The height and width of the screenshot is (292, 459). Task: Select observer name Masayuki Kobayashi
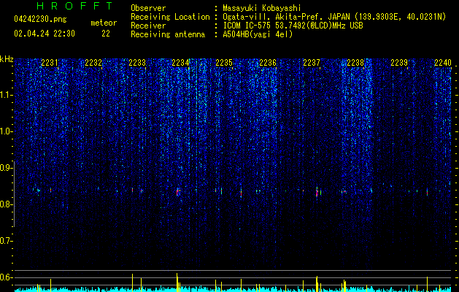coord(262,8)
